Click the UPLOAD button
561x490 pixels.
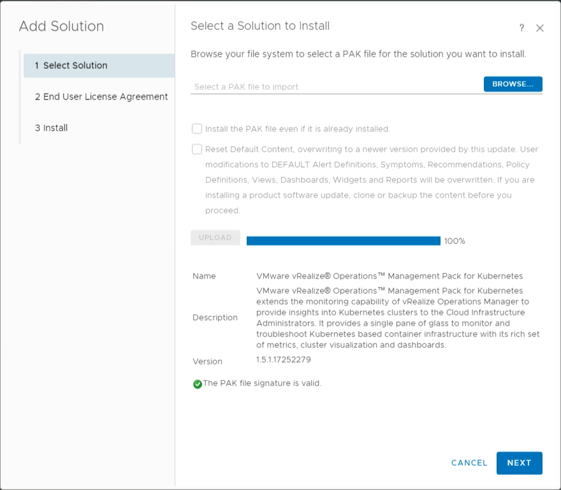pos(215,238)
